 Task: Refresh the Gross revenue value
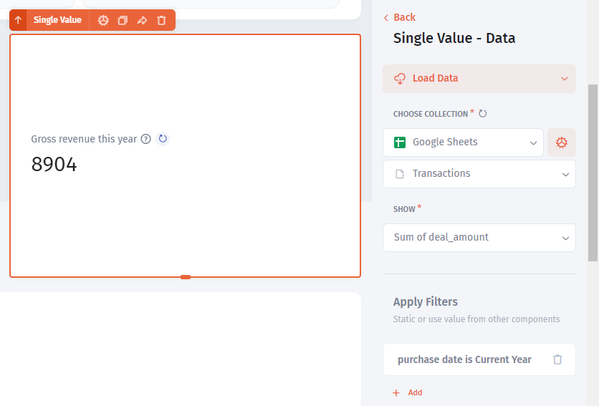(x=163, y=139)
